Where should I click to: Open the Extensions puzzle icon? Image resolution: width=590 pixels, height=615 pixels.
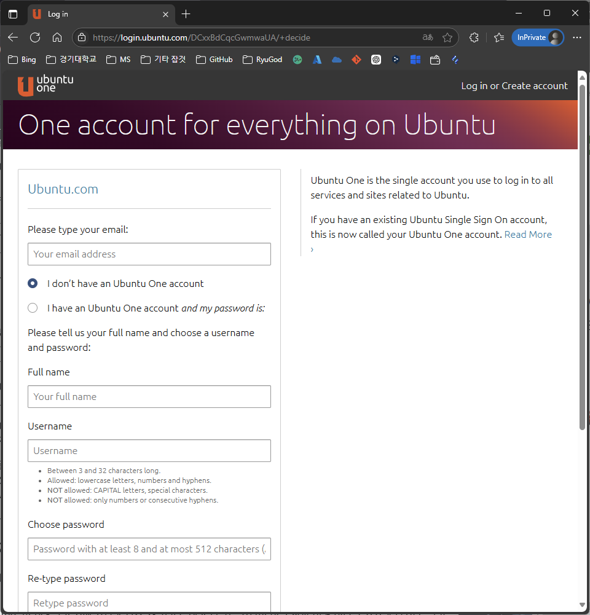(x=474, y=37)
